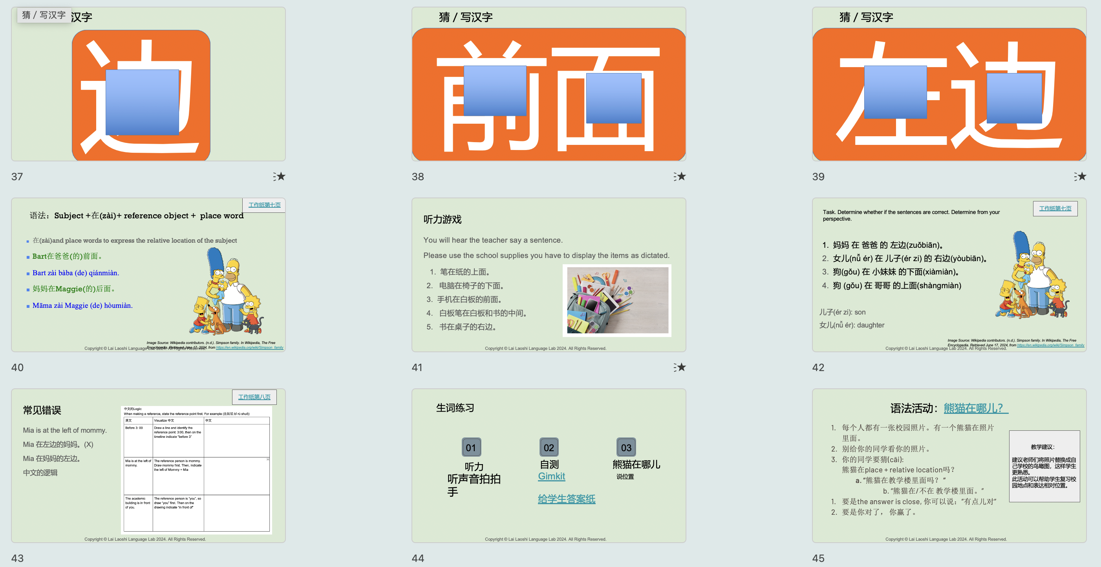Open the 熊猫在哪儿 hyperlink on slide 45
1101x567 pixels.
tap(975, 408)
